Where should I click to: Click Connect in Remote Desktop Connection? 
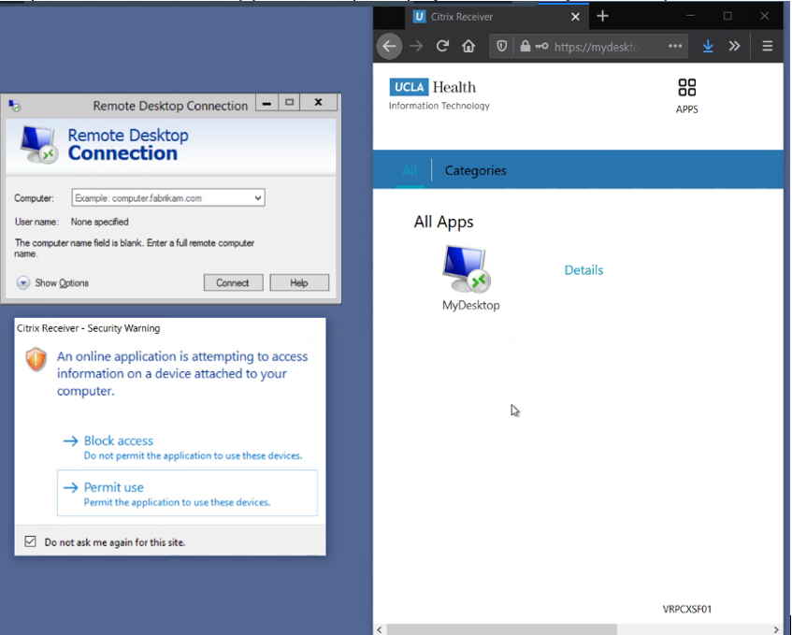[x=234, y=282]
